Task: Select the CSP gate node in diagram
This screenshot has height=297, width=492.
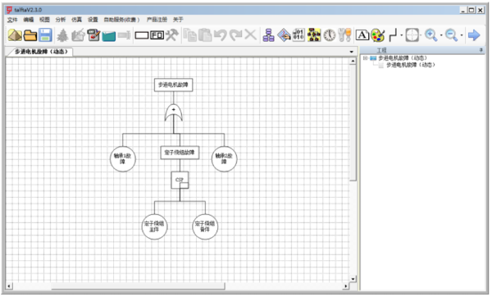Action: (x=180, y=180)
